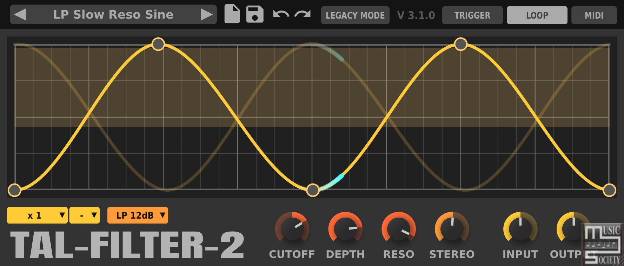The height and width of the screenshot is (266, 624).
Task: Click the STEREO knob
Action: click(452, 229)
